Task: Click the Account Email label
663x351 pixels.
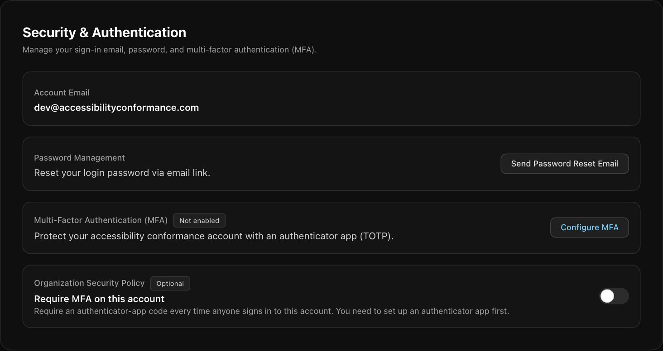Action: [x=62, y=93]
